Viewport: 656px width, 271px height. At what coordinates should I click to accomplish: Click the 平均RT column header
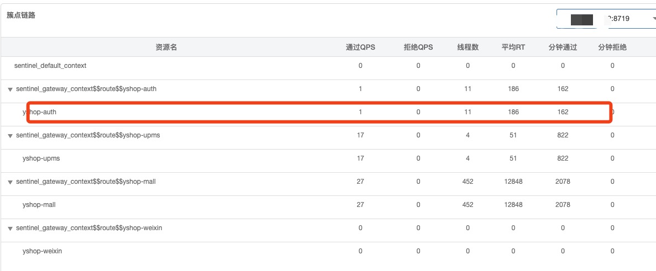(513, 47)
